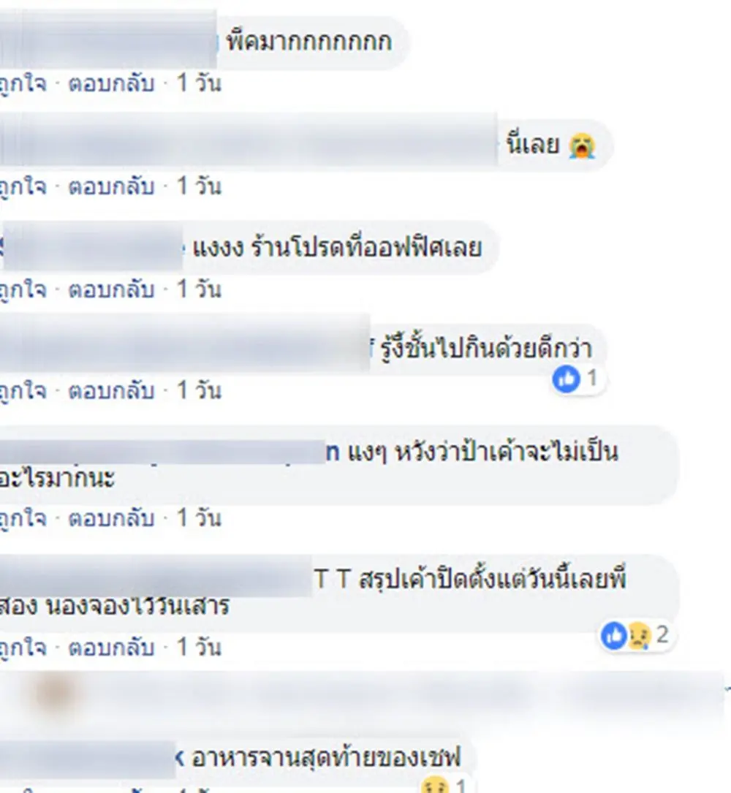Like 'แงงง ร้านโปรดที่ออฟฟิศเลย' comment

(23, 289)
